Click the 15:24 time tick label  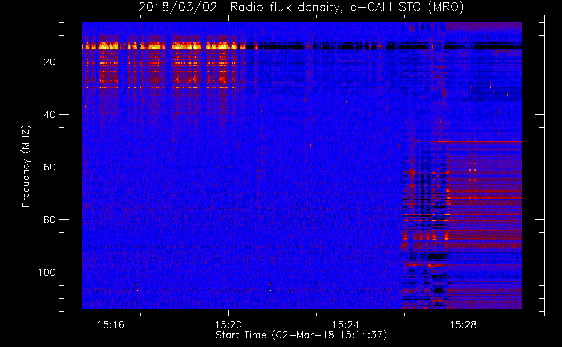tap(346, 325)
